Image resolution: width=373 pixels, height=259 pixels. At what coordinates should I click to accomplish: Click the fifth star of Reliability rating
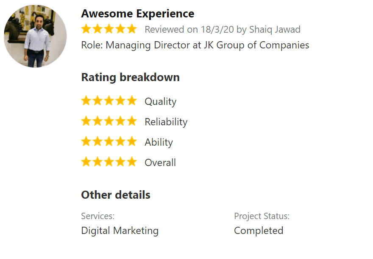click(x=132, y=121)
